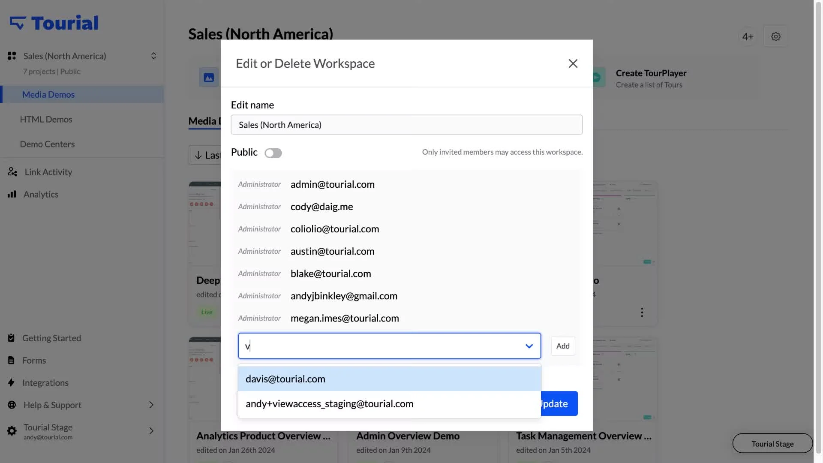Click the workspace grid icon in sidebar
The height and width of the screenshot is (463, 823).
[x=12, y=56]
